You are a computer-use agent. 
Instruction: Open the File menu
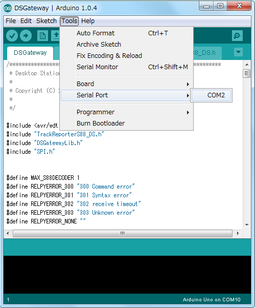(11, 21)
